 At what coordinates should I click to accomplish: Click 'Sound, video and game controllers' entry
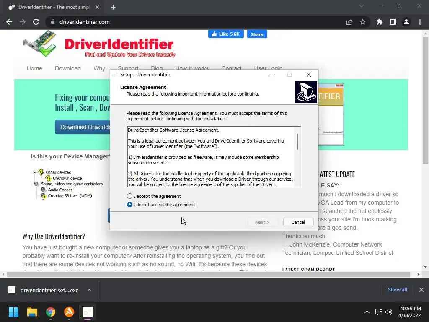coord(72,184)
